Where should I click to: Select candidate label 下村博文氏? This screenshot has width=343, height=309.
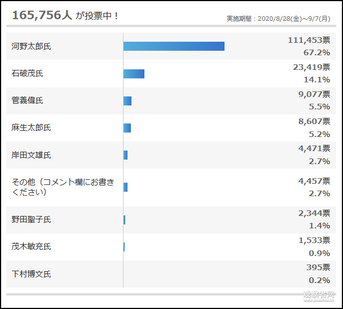coord(31,274)
